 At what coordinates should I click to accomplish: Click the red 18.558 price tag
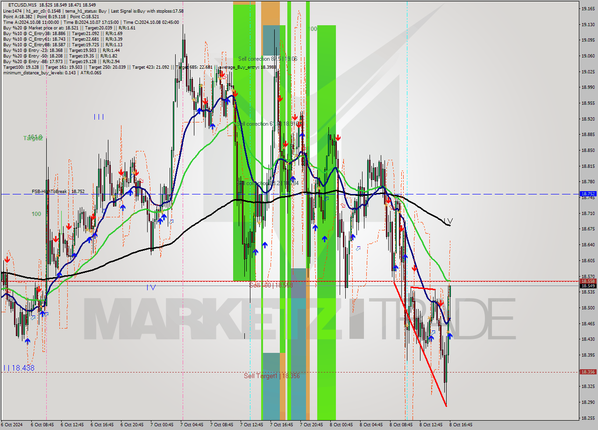coord(588,281)
